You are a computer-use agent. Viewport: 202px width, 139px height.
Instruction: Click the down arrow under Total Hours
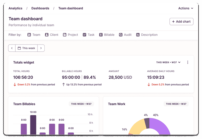point(15,85)
